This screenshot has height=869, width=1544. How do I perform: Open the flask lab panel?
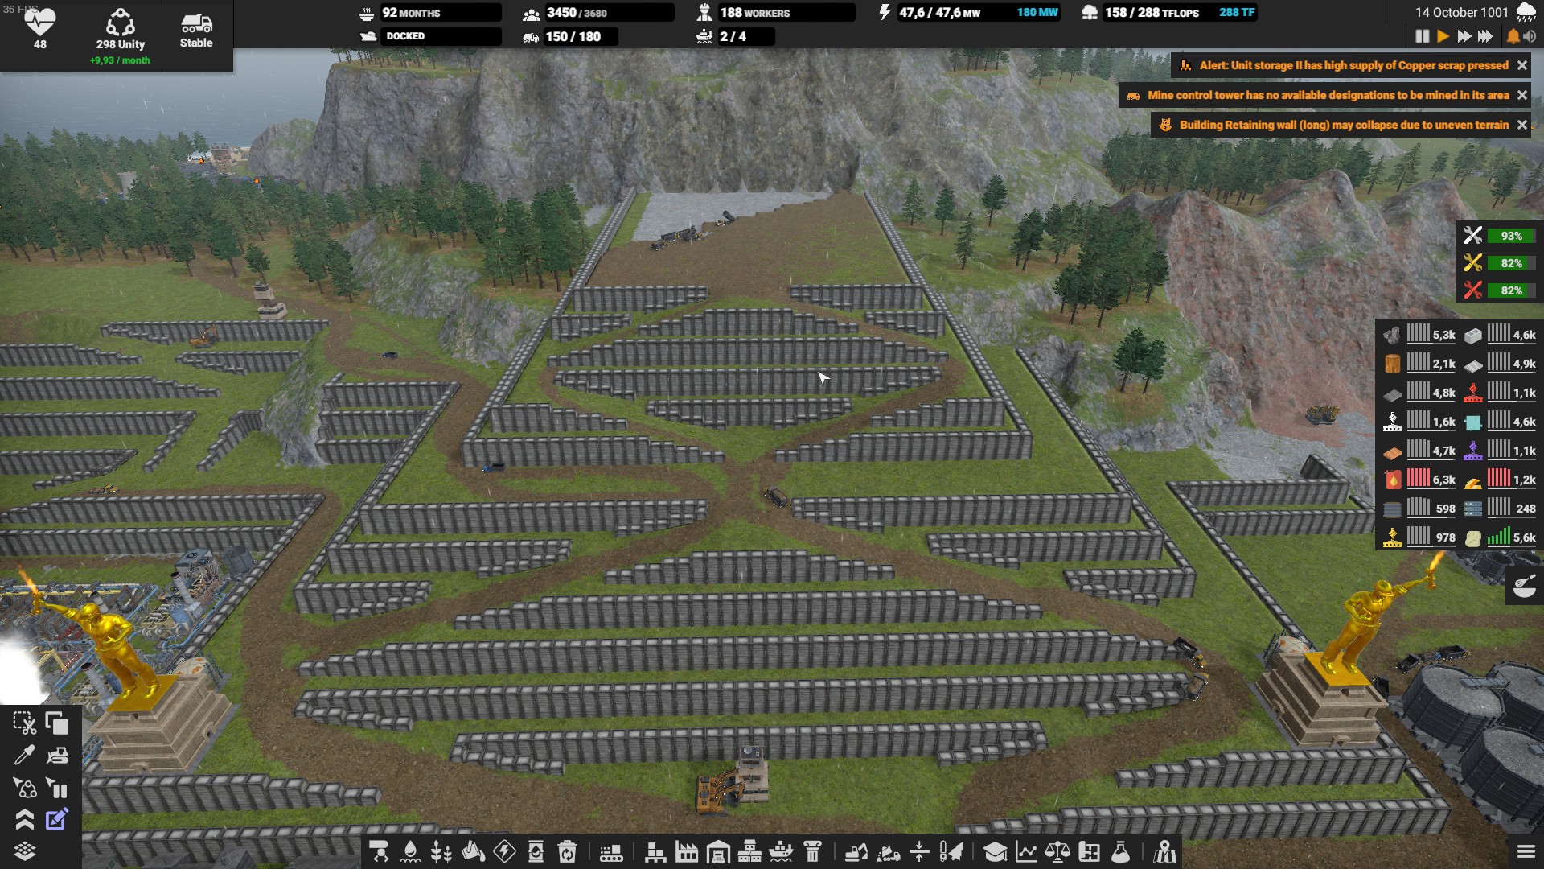point(1120,851)
